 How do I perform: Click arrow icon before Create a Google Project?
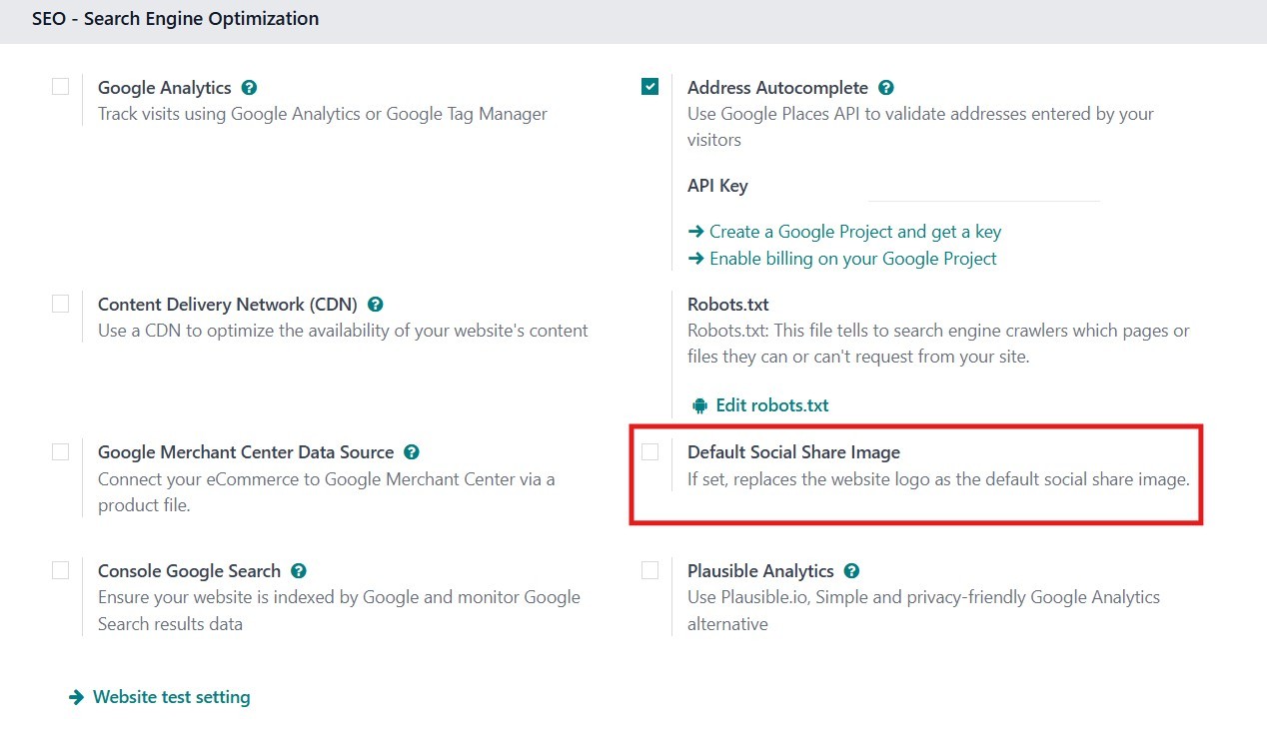pyautogui.click(x=696, y=232)
